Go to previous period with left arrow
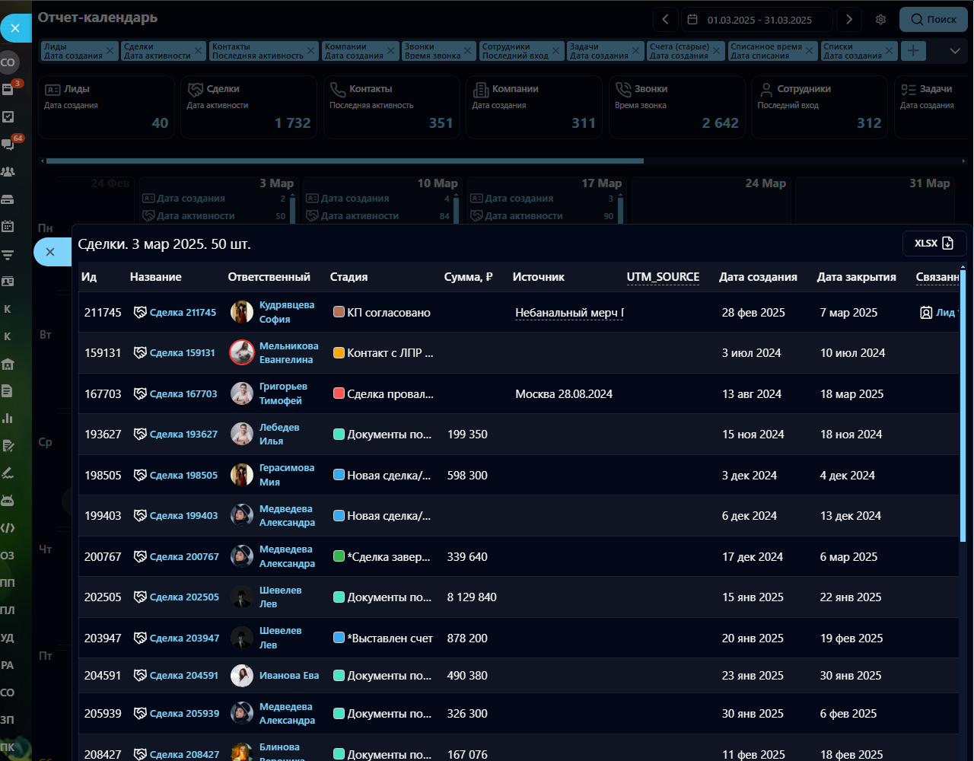974x761 pixels. click(665, 20)
